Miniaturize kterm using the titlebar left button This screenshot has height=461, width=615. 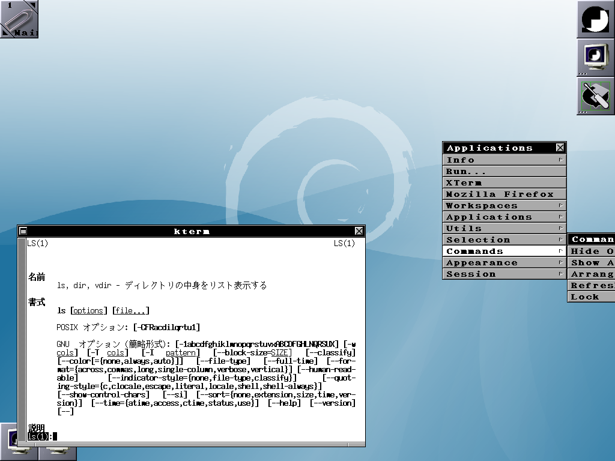coord(23,231)
